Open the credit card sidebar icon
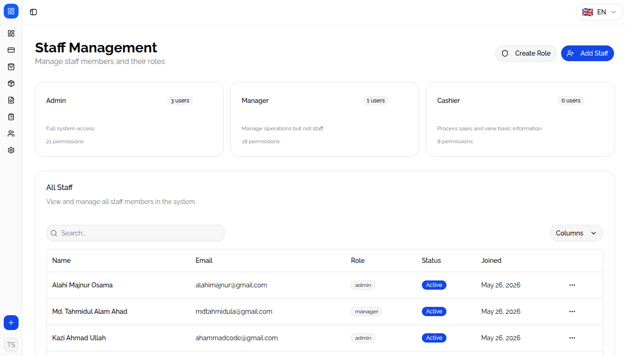The image size is (627, 356). (11, 50)
